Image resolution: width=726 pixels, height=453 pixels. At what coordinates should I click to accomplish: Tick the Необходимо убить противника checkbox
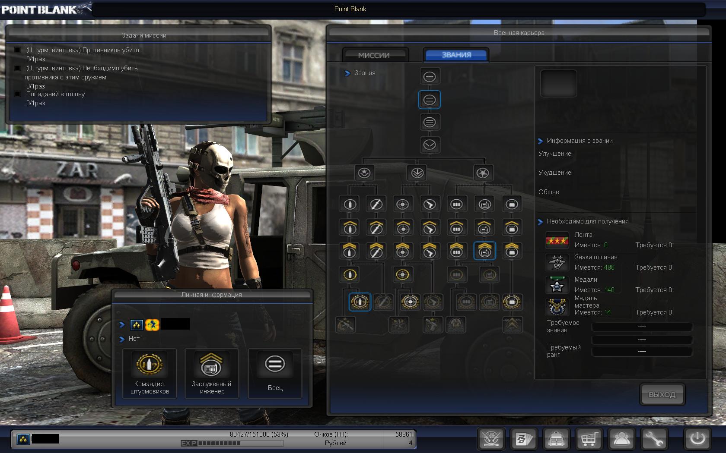tap(18, 68)
